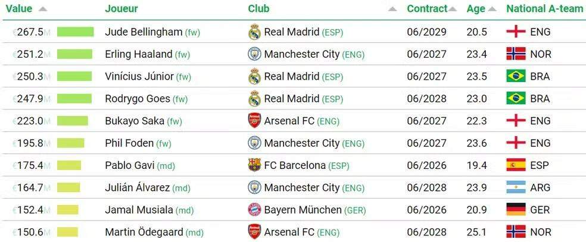586x242 pixels.
Task: Click Brazil flag next to Vinícius Júnior
Action: [516, 76]
